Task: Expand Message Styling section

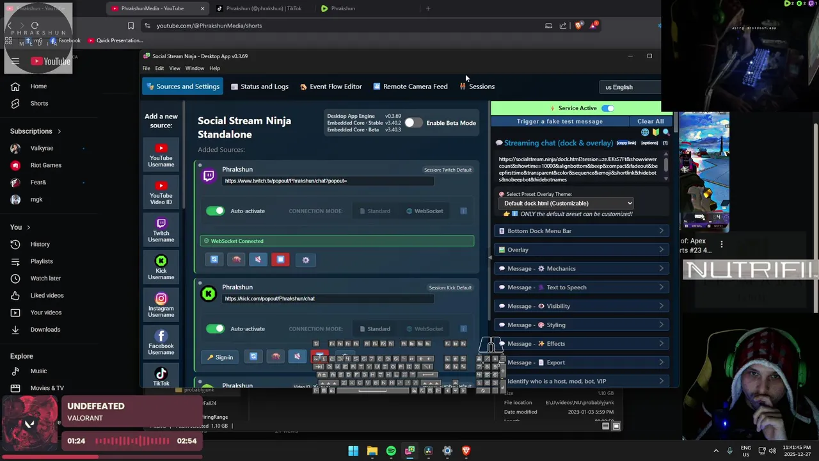Action: [582, 325]
